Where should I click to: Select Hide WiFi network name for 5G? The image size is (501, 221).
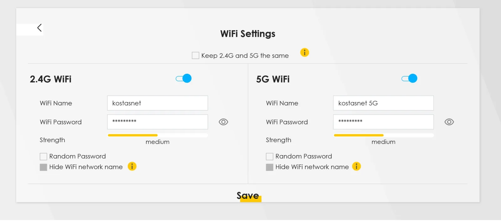pos(269,167)
